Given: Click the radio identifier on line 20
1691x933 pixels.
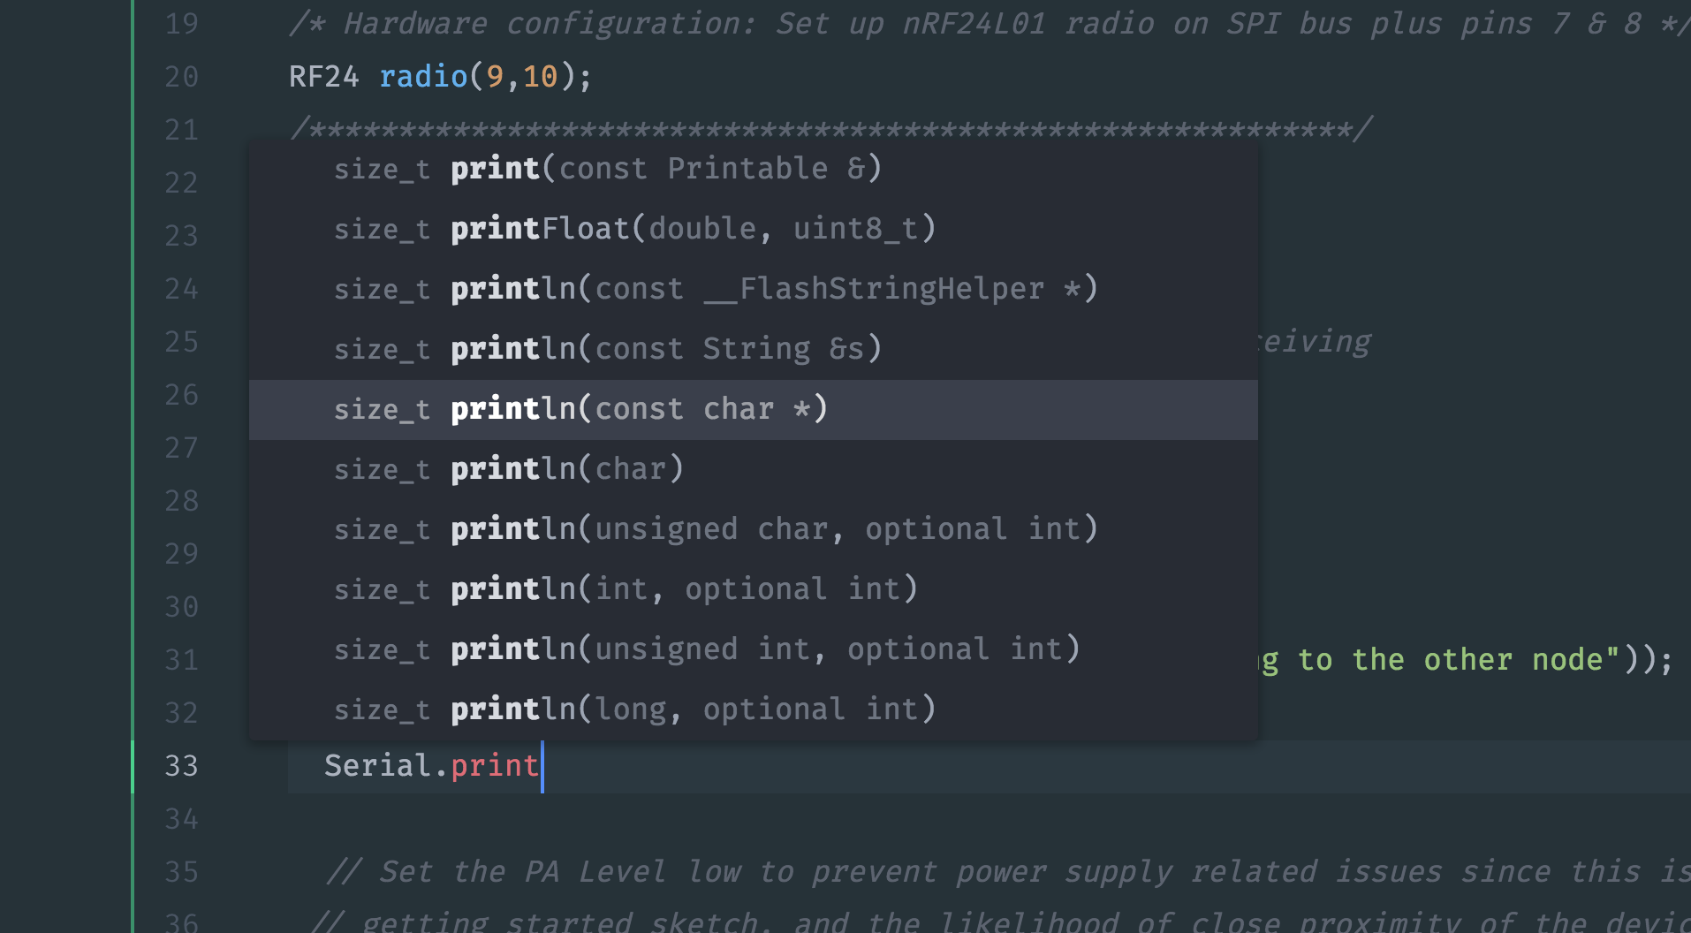Looking at the screenshot, I should click(423, 77).
